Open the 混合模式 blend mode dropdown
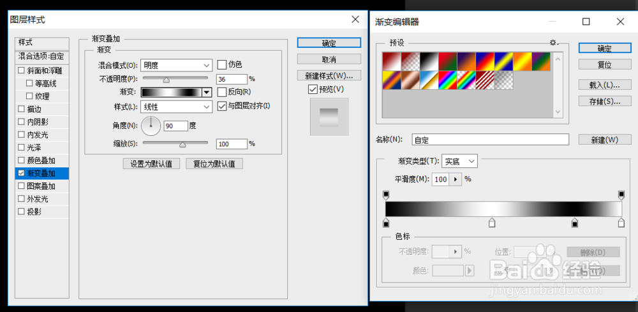Viewport: 638px width, 312px height. point(176,65)
